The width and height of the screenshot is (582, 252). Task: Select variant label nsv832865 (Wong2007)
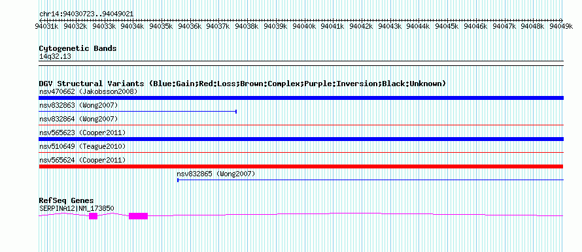(x=216, y=174)
